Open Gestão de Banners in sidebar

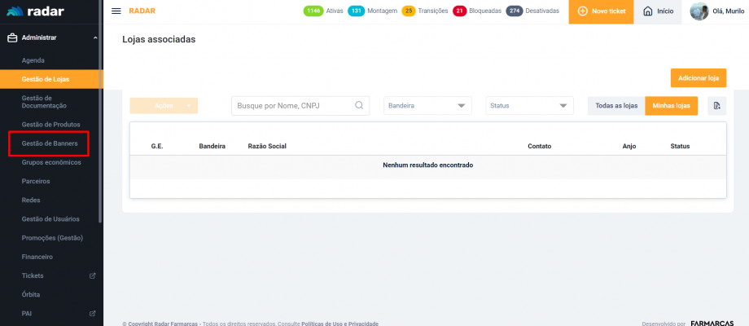[50, 143]
